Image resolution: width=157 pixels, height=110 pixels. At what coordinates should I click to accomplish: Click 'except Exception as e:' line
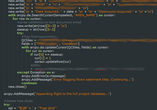point(36,72)
